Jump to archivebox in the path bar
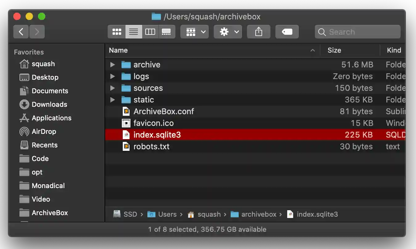The height and width of the screenshot is (249, 416). tap(253, 214)
